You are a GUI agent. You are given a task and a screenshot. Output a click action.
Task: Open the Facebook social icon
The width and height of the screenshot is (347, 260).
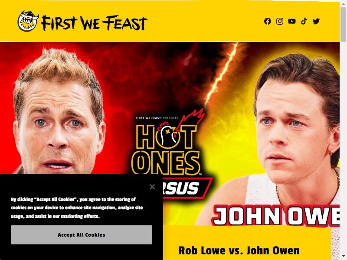[267, 21]
